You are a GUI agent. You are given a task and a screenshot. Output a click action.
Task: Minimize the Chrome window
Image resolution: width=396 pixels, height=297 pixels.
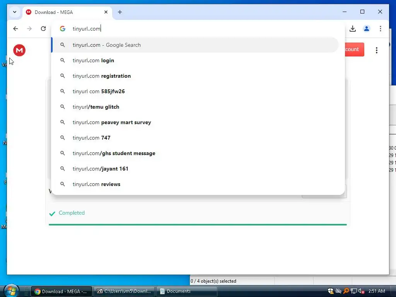pos(345,12)
